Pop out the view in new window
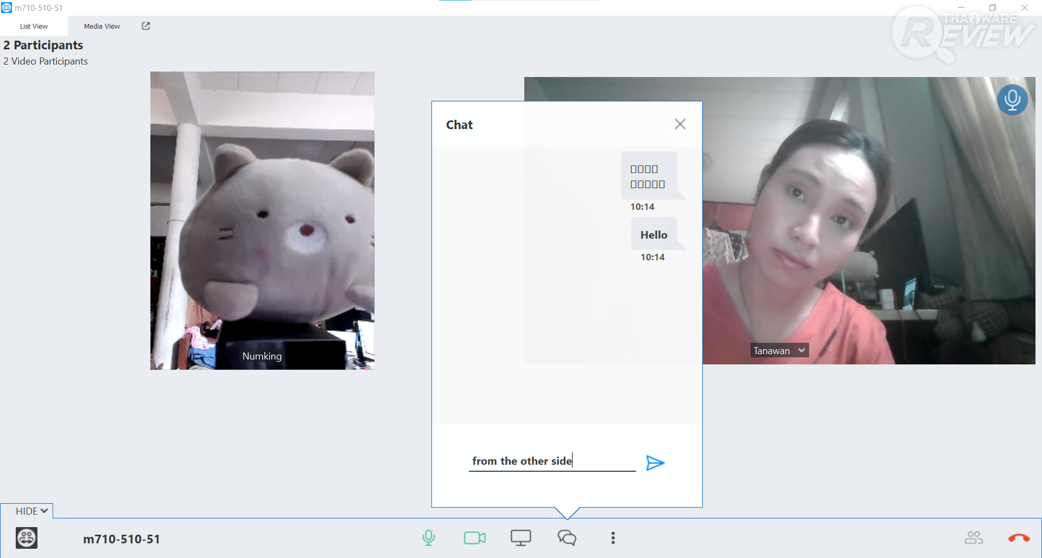 coord(146,26)
